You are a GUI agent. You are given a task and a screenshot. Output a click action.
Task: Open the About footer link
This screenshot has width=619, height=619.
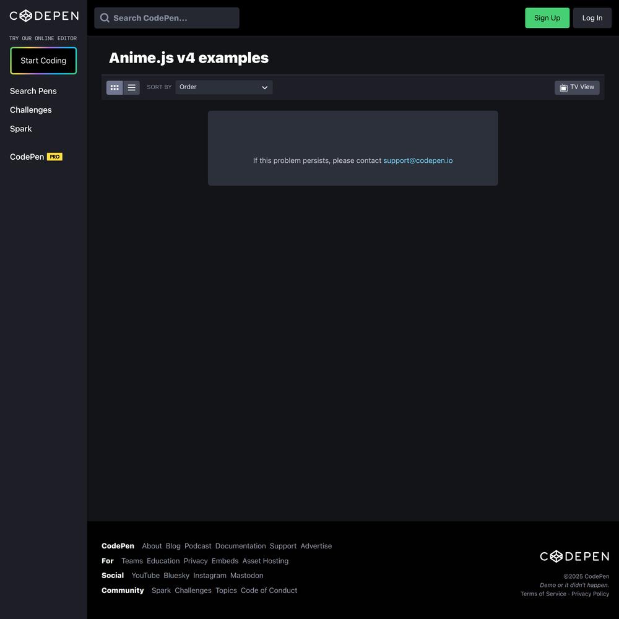click(x=152, y=546)
